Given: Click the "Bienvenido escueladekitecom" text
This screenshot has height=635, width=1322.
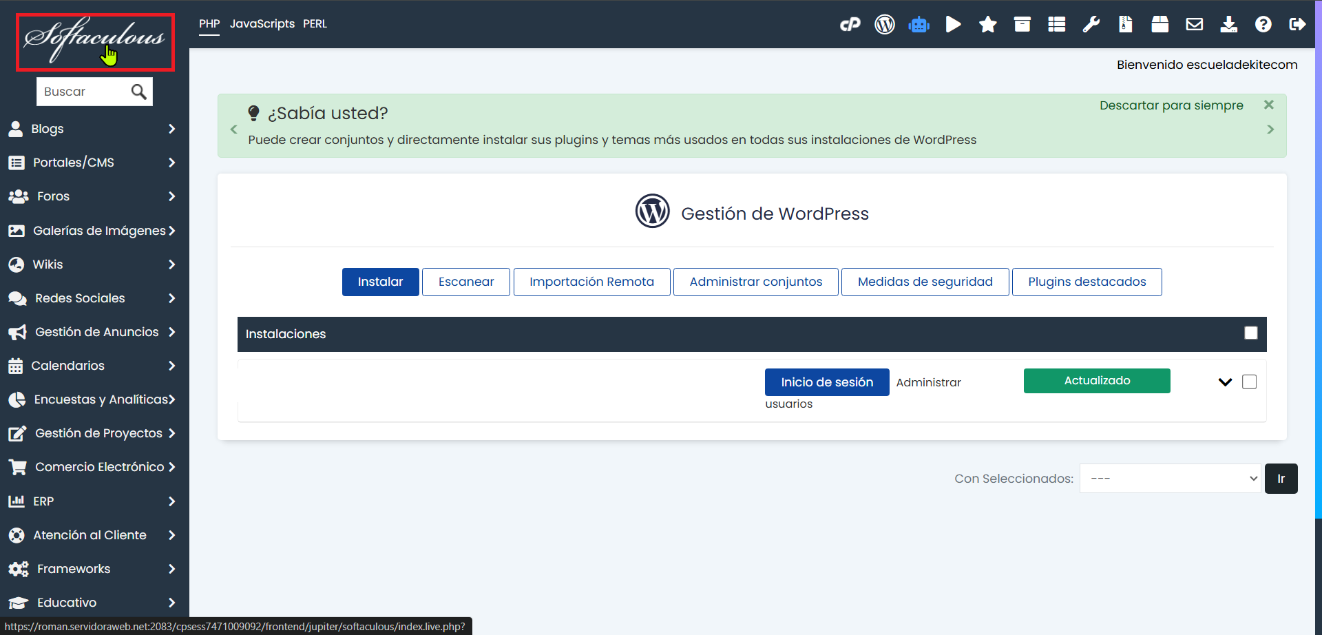Looking at the screenshot, I should point(1207,65).
